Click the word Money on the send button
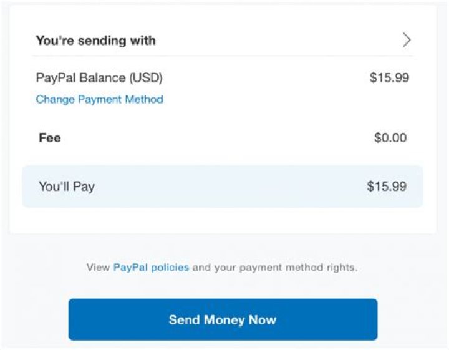The height and width of the screenshot is (350, 449). pyautogui.click(x=223, y=320)
